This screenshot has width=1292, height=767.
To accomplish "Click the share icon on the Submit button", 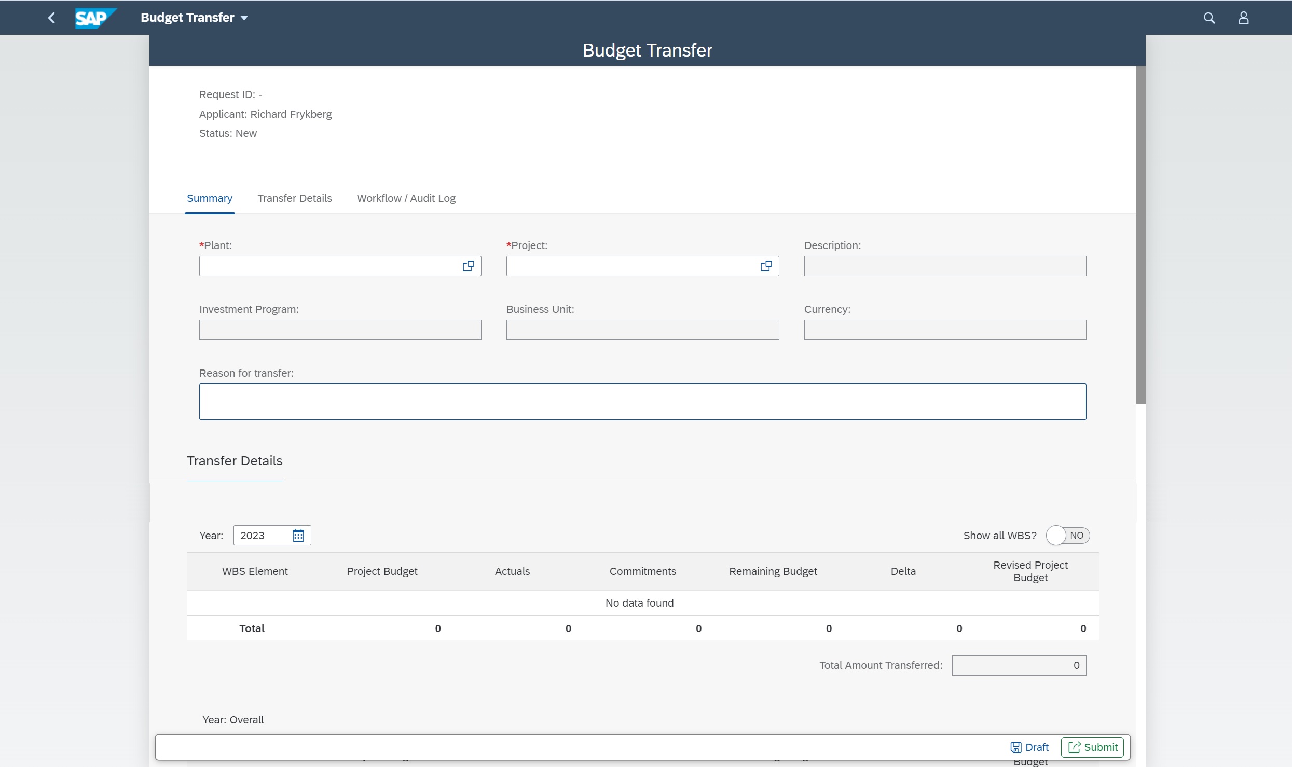I will tap(1076, 747).
